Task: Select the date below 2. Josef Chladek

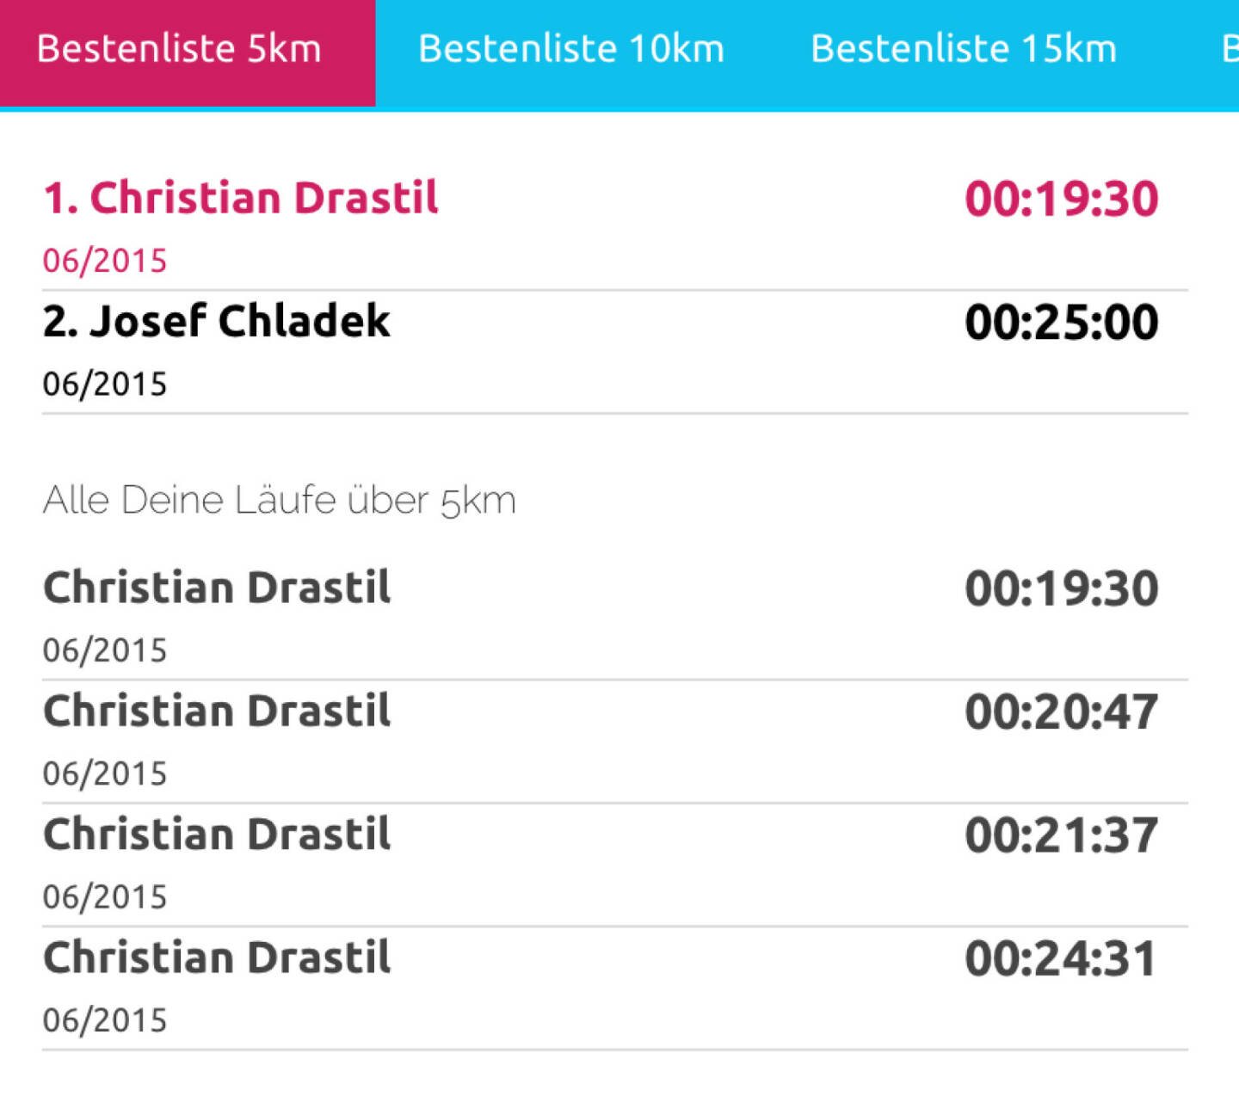Action: (x=105, y=384)
